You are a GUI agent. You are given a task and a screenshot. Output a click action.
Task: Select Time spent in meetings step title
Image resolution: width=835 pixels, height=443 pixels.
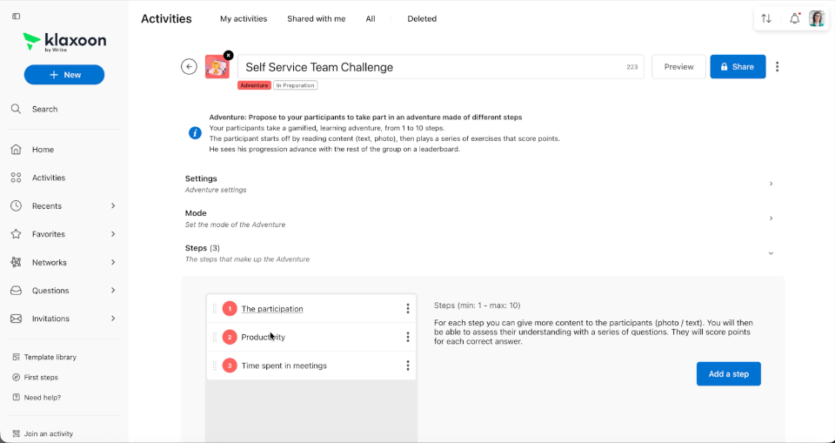[x=284, y=366]
